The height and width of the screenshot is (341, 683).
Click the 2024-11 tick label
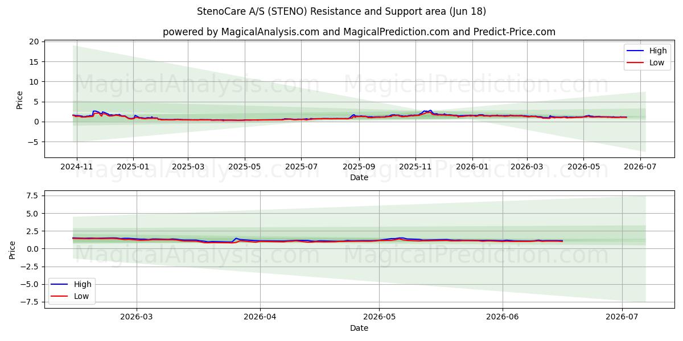(x=77, y=167)
